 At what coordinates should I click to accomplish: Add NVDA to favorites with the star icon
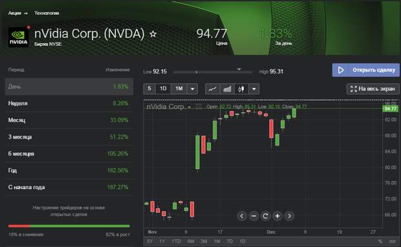pos(153,34)
